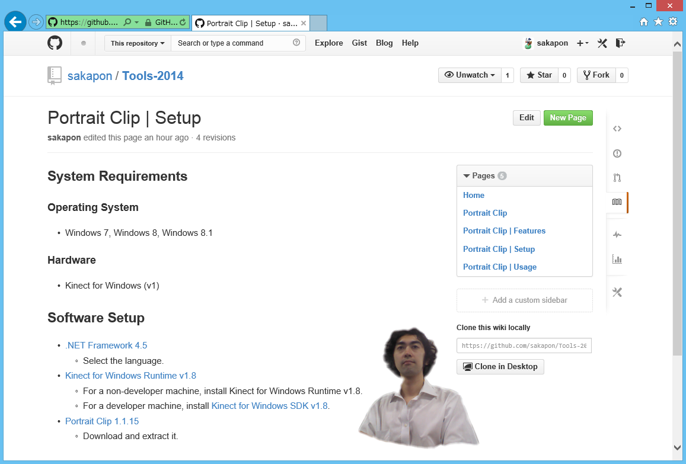The width and height of the screenshot is (686, 464).
Task: Open the Issues icon in repository sidebar
Action: pos(617,153)
